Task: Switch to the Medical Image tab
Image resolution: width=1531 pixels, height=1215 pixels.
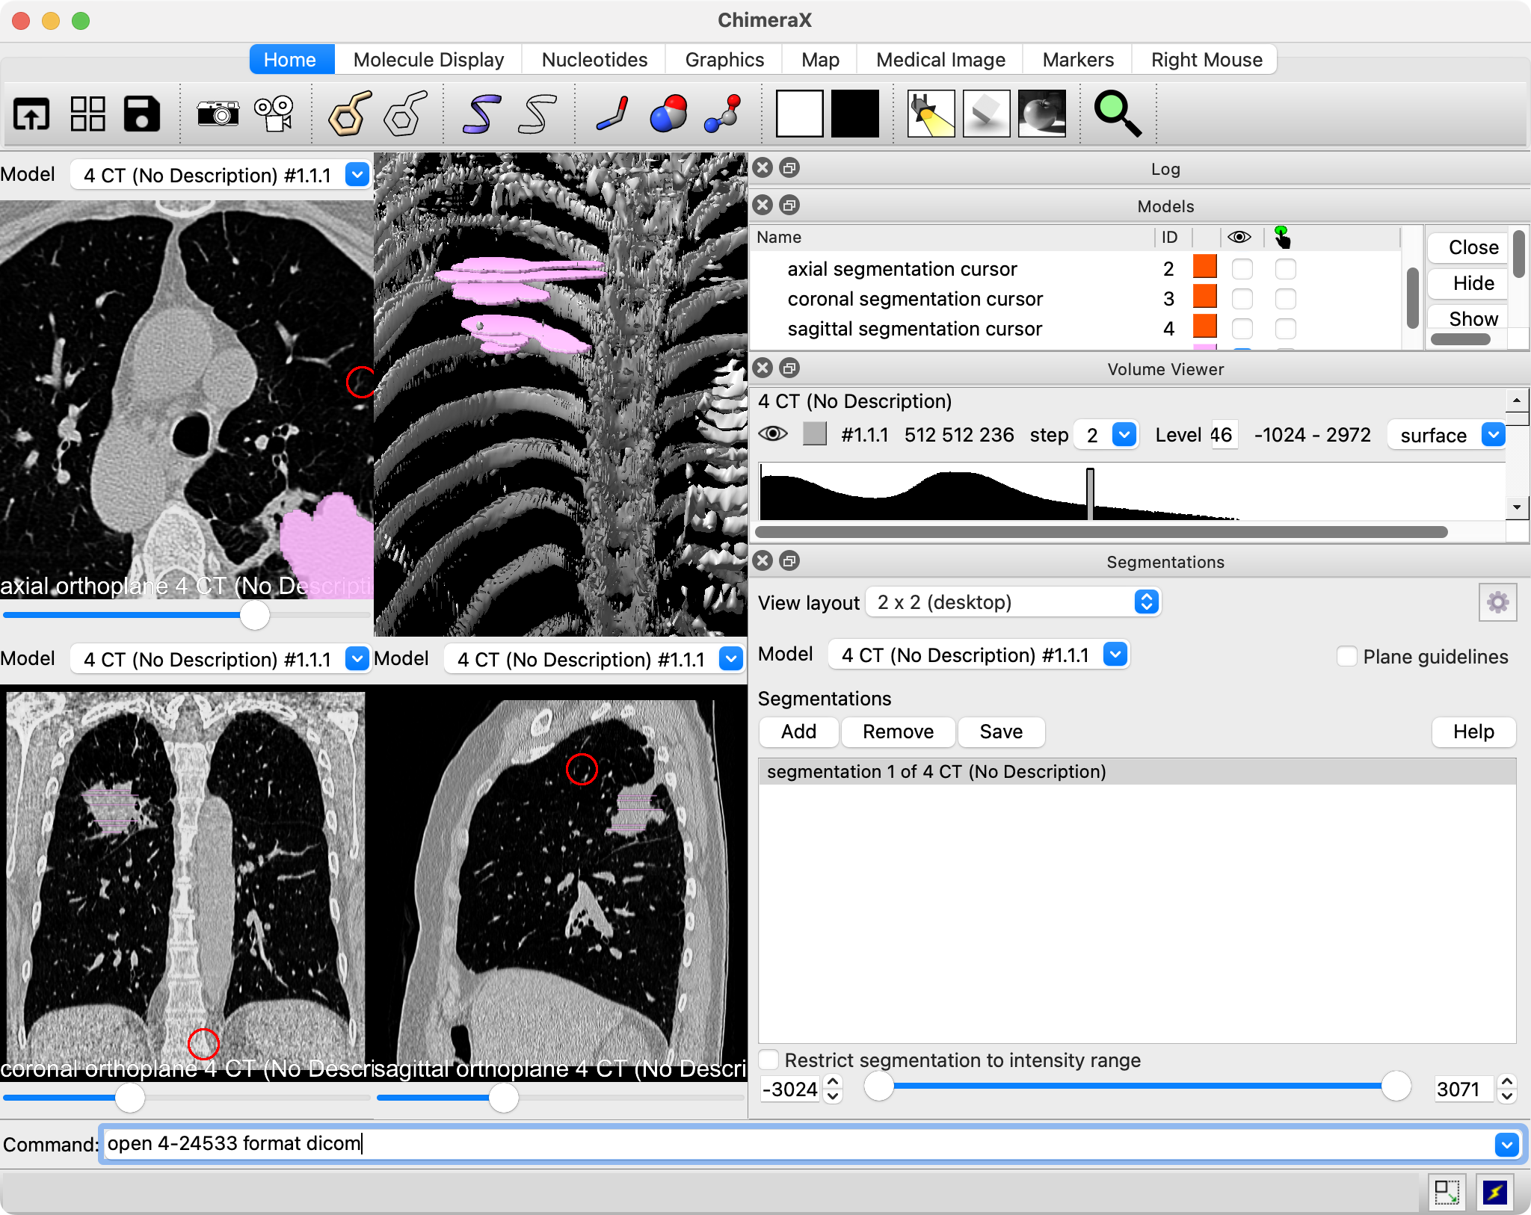Action: pyautogui.click(x=940, y=60)
